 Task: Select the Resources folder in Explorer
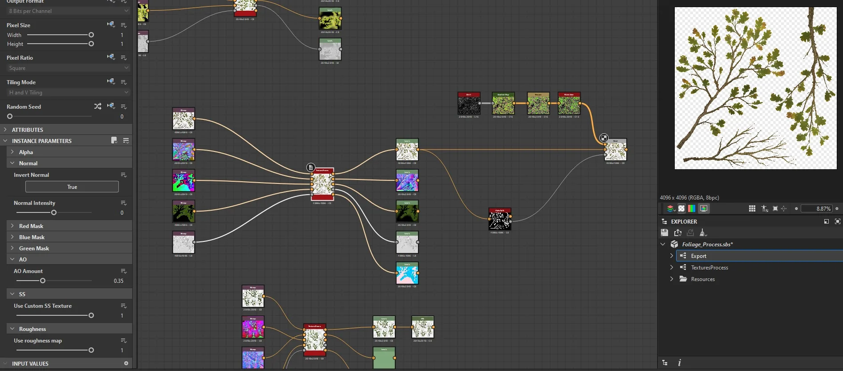703,279
